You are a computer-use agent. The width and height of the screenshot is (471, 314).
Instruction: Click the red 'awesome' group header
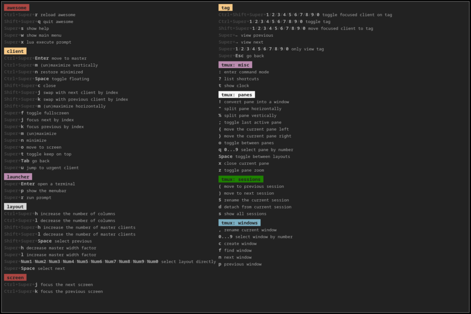coord(17,7)
